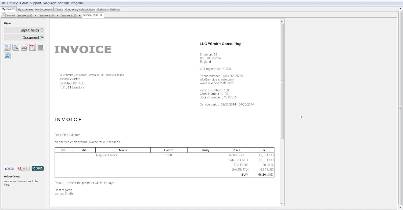Open the Statistics tab
Viewport: 403px width, 210px height.
click(102, 9)
